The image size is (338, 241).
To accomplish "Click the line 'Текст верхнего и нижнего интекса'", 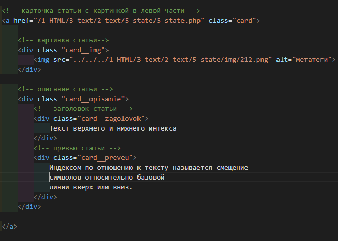I will pyautogui.click(x=113, y=128).
